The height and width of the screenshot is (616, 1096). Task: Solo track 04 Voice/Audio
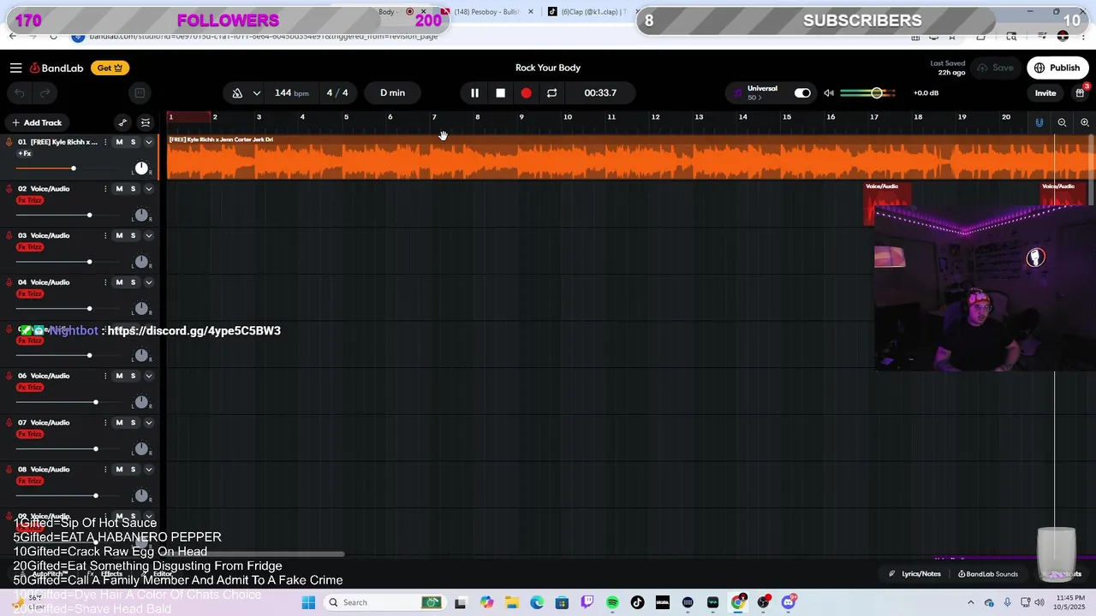(133, 282)
